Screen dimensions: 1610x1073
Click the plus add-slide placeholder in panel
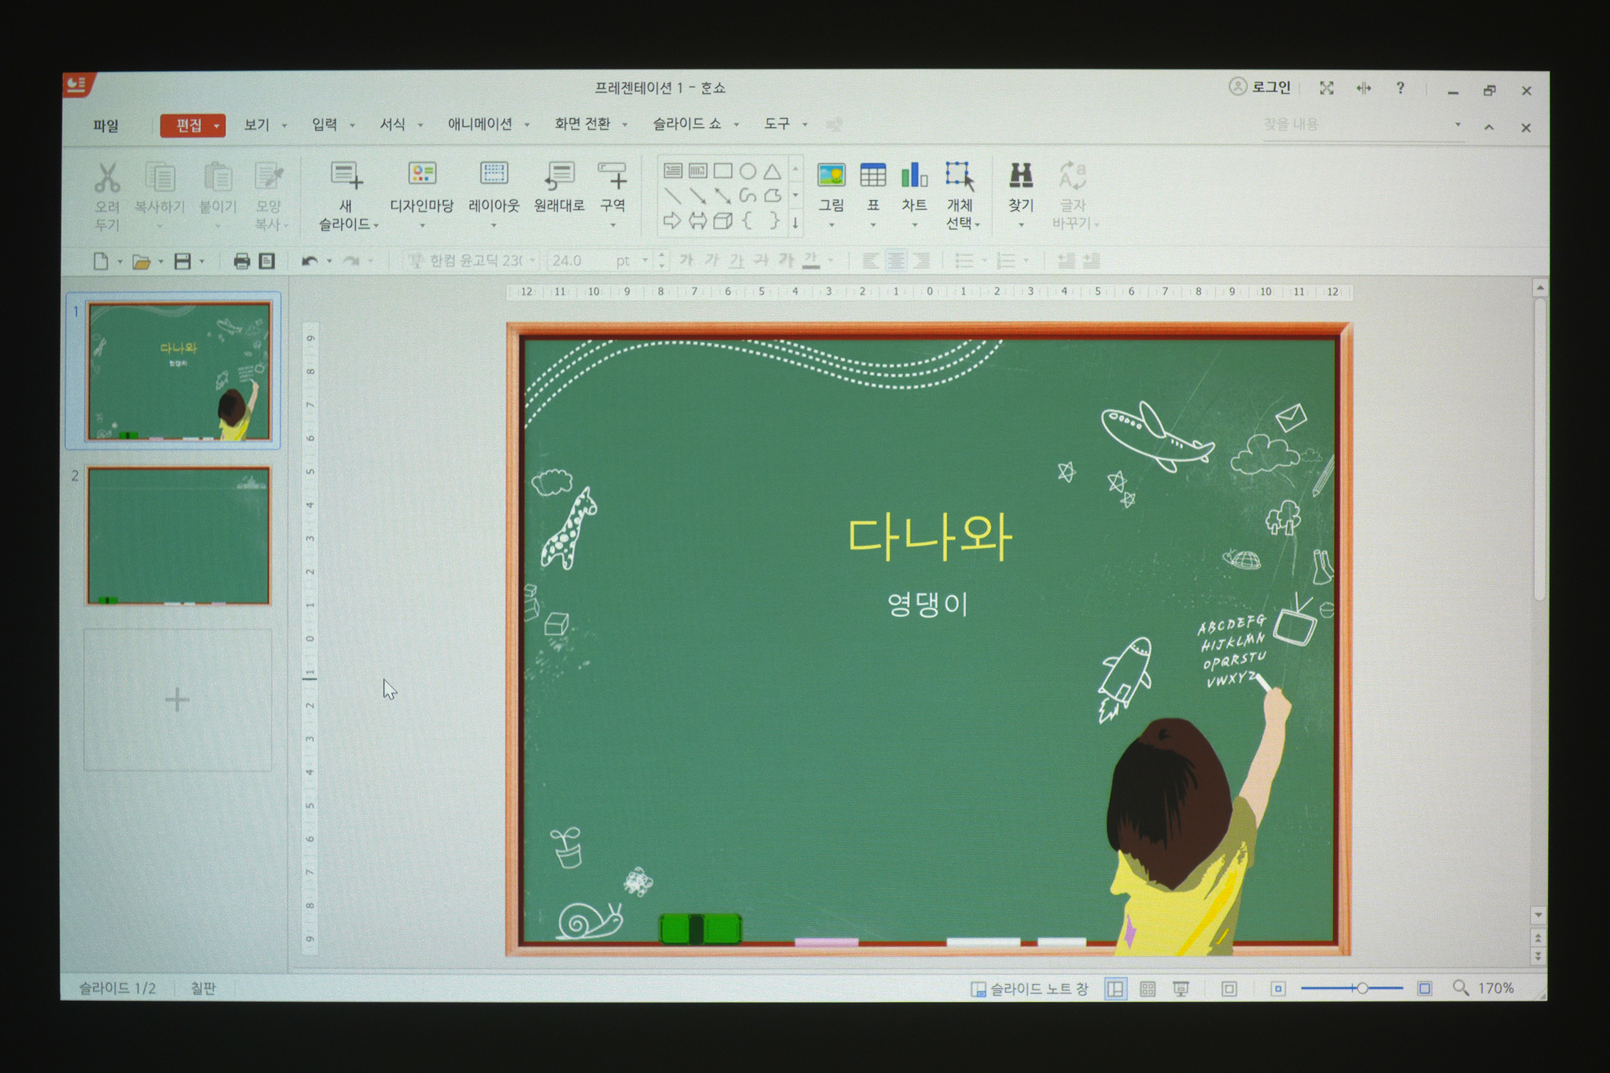click(x=177, y=700)
